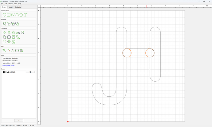Select the DEFAULT layer name

pyautogui.click(x=12, y=72)
